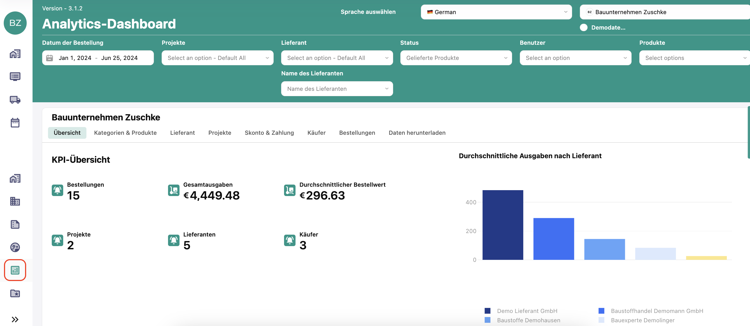Click the Demo Lieferant GmbH legend label
This screenshot has height=326, width=750.
tap(527, 311)
